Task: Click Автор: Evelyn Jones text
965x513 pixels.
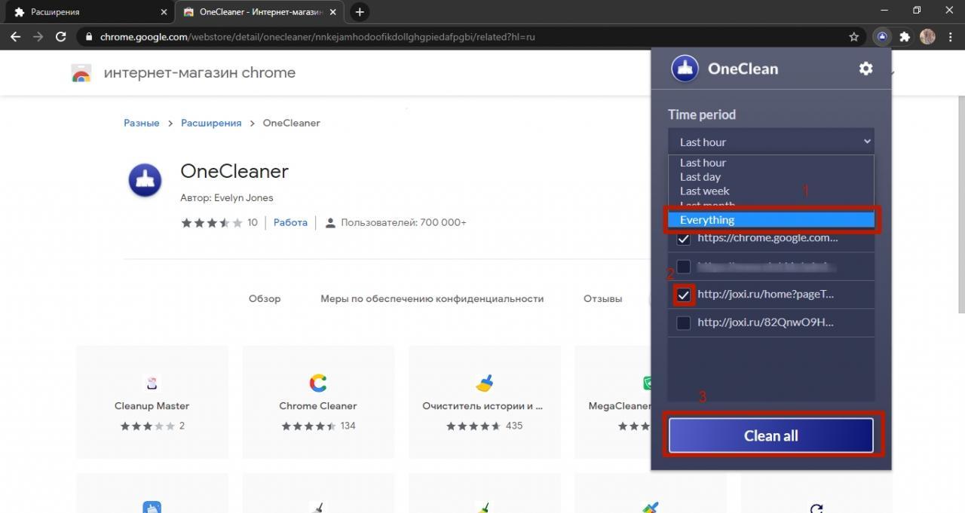Action: pos(227,198)
